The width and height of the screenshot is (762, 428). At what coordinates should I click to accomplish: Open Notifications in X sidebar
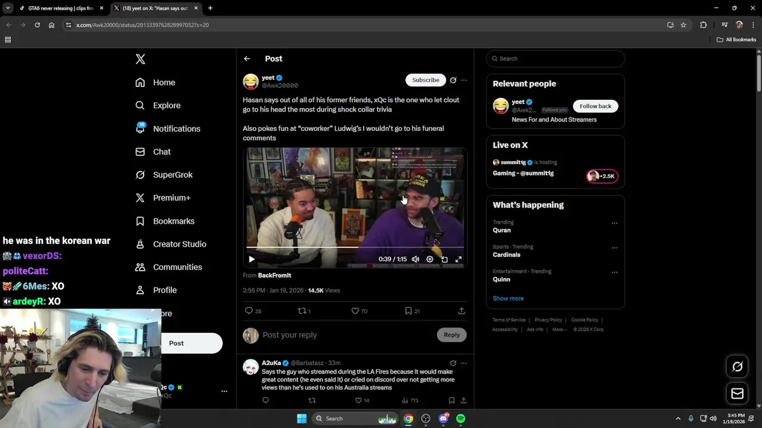pos(168,128)
